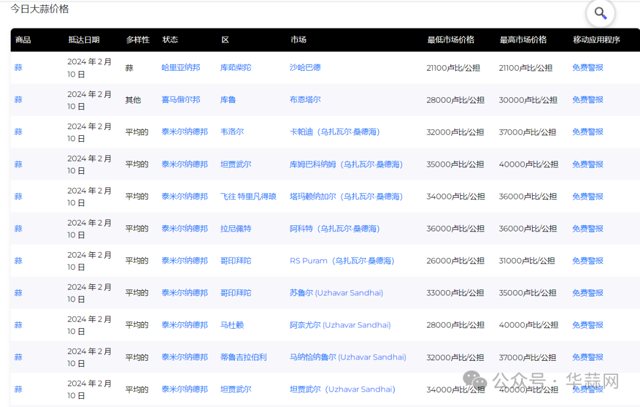Click the 市场 column header
The width and height of the screenshot is (640, 407).
pos(298,40)
